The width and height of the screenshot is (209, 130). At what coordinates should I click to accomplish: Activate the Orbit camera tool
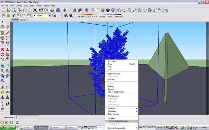tap(2, 66)
